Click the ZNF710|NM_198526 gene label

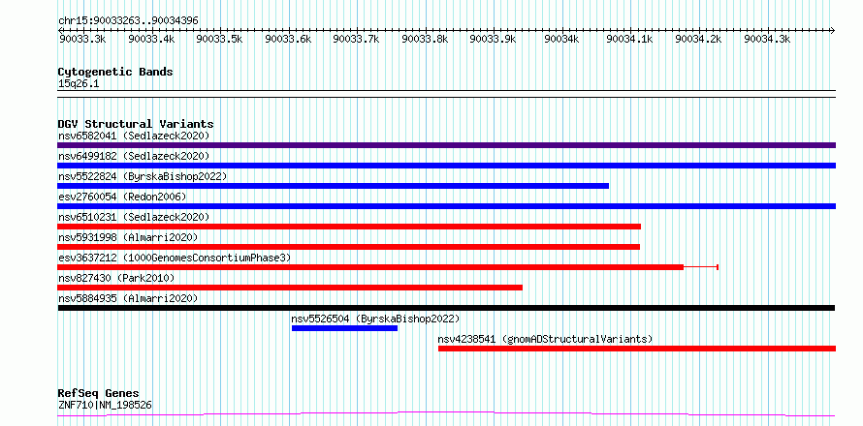click(105, 406)
